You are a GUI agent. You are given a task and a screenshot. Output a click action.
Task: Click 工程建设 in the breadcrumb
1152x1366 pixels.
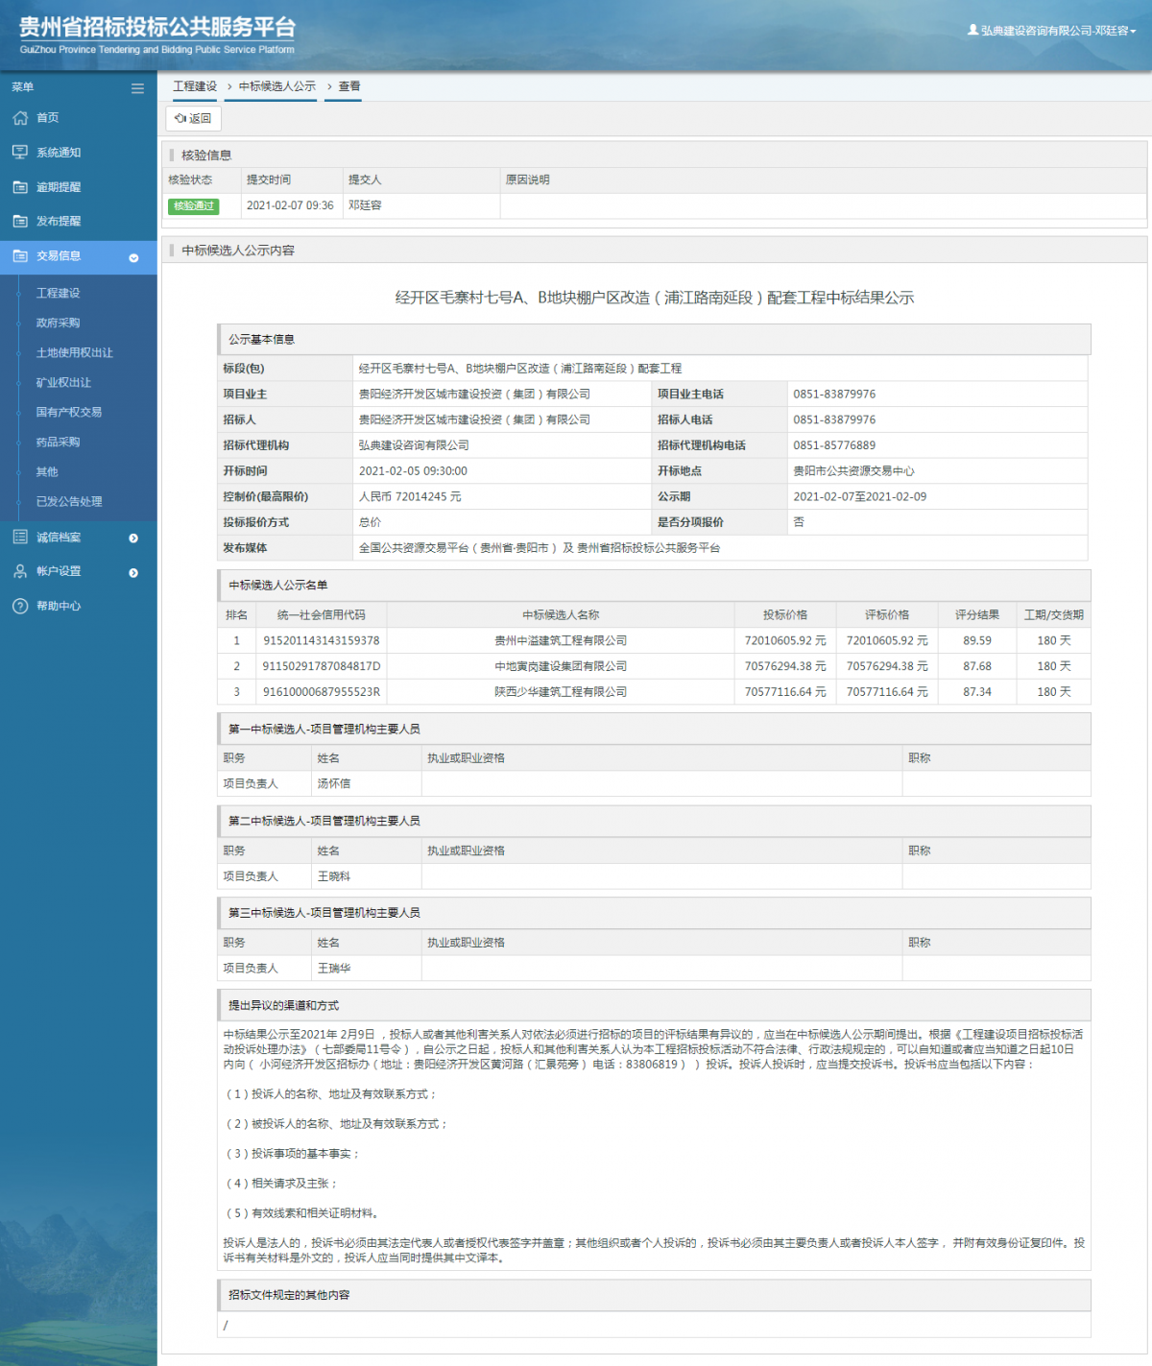point(195,86)
